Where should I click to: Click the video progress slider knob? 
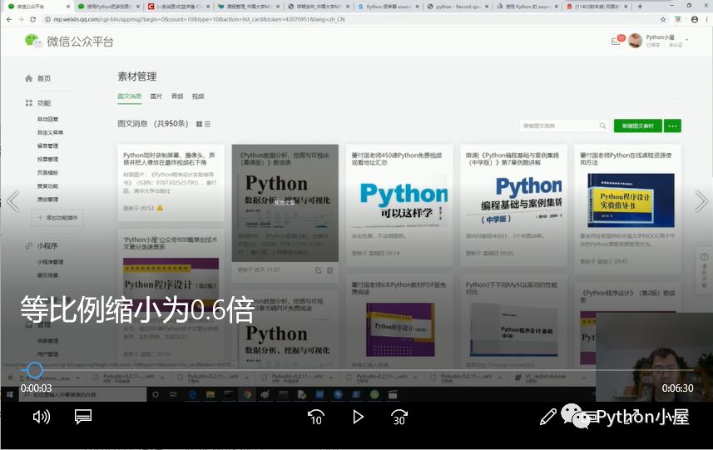[x=35, y=370]
